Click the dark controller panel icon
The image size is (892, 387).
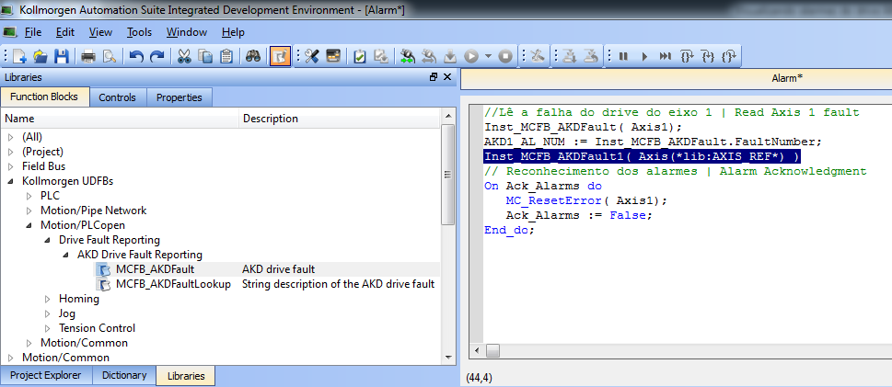(x=332, y=56)
